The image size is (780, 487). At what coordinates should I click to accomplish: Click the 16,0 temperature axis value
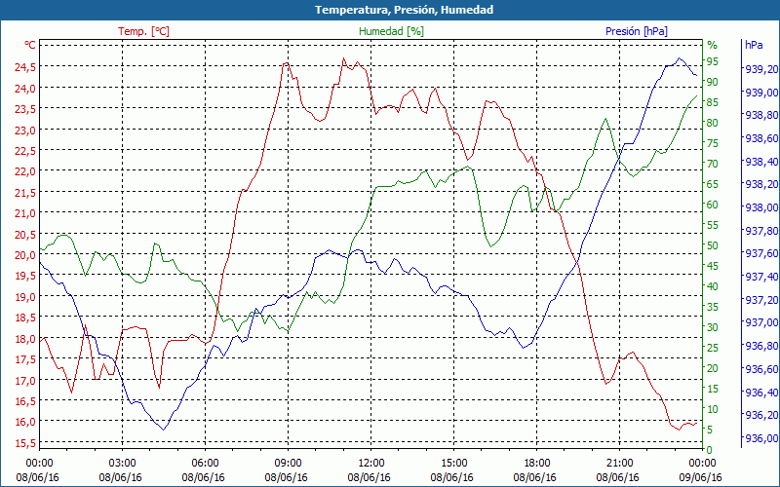25,422
